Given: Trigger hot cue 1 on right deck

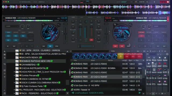Looking at the screenshot, I should (x=141, y=36).
